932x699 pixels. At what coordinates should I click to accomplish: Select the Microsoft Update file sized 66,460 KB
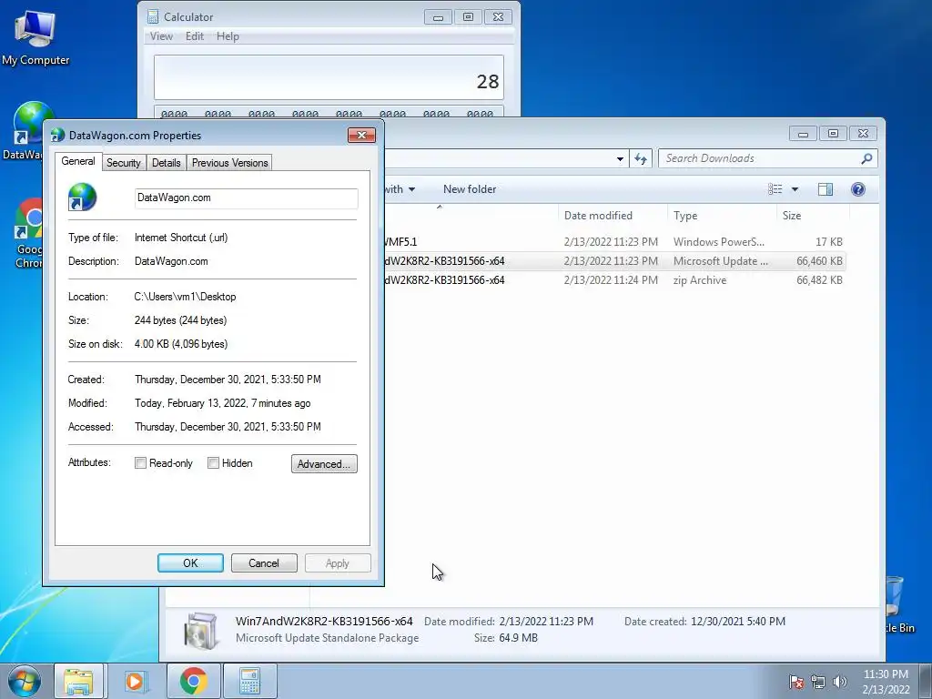[x=614, y=261]
